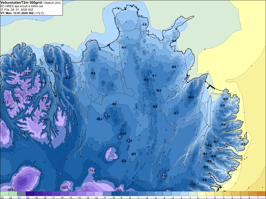The image size is (266, 199).
Task: Click the 'Veðurstofan/T2m 500grid:' title text
Action: coord(22,3)
